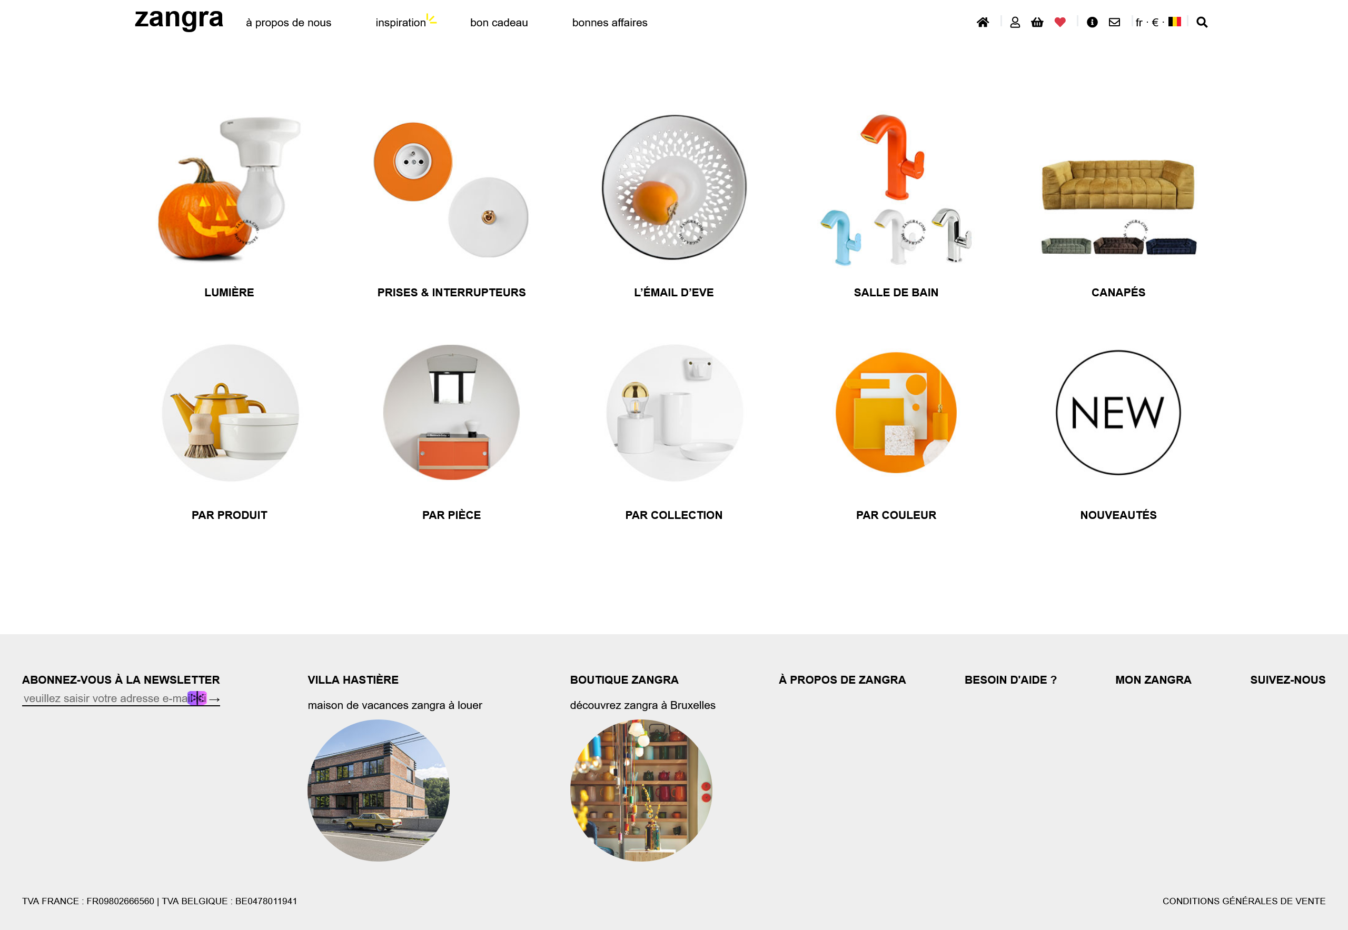
Task: Go to bon cadeau page
Action: pos(499,23)
